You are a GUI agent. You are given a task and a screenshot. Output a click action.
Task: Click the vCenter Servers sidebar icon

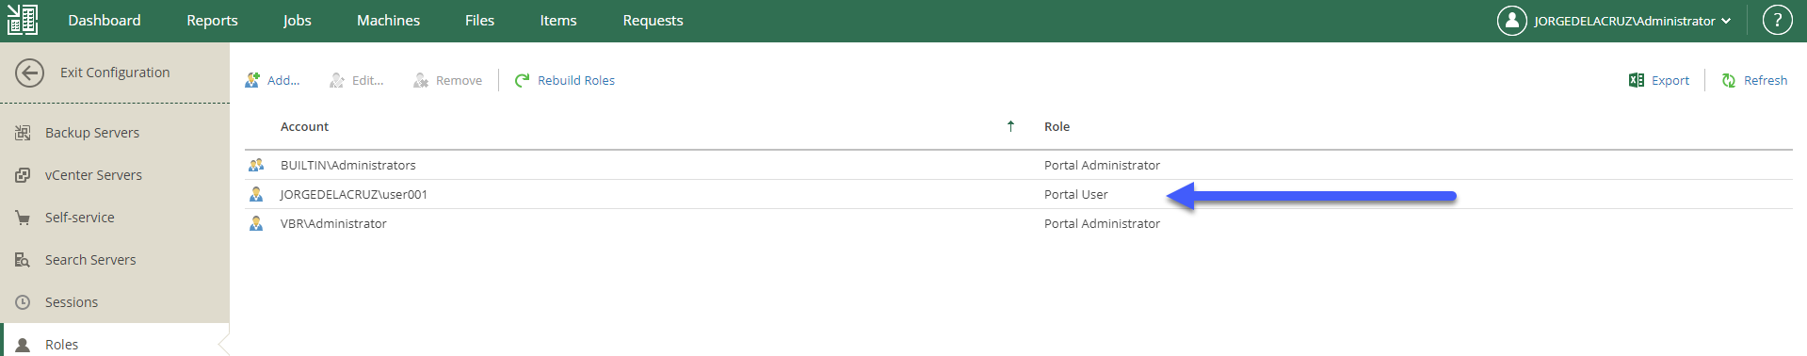(23, 175)
